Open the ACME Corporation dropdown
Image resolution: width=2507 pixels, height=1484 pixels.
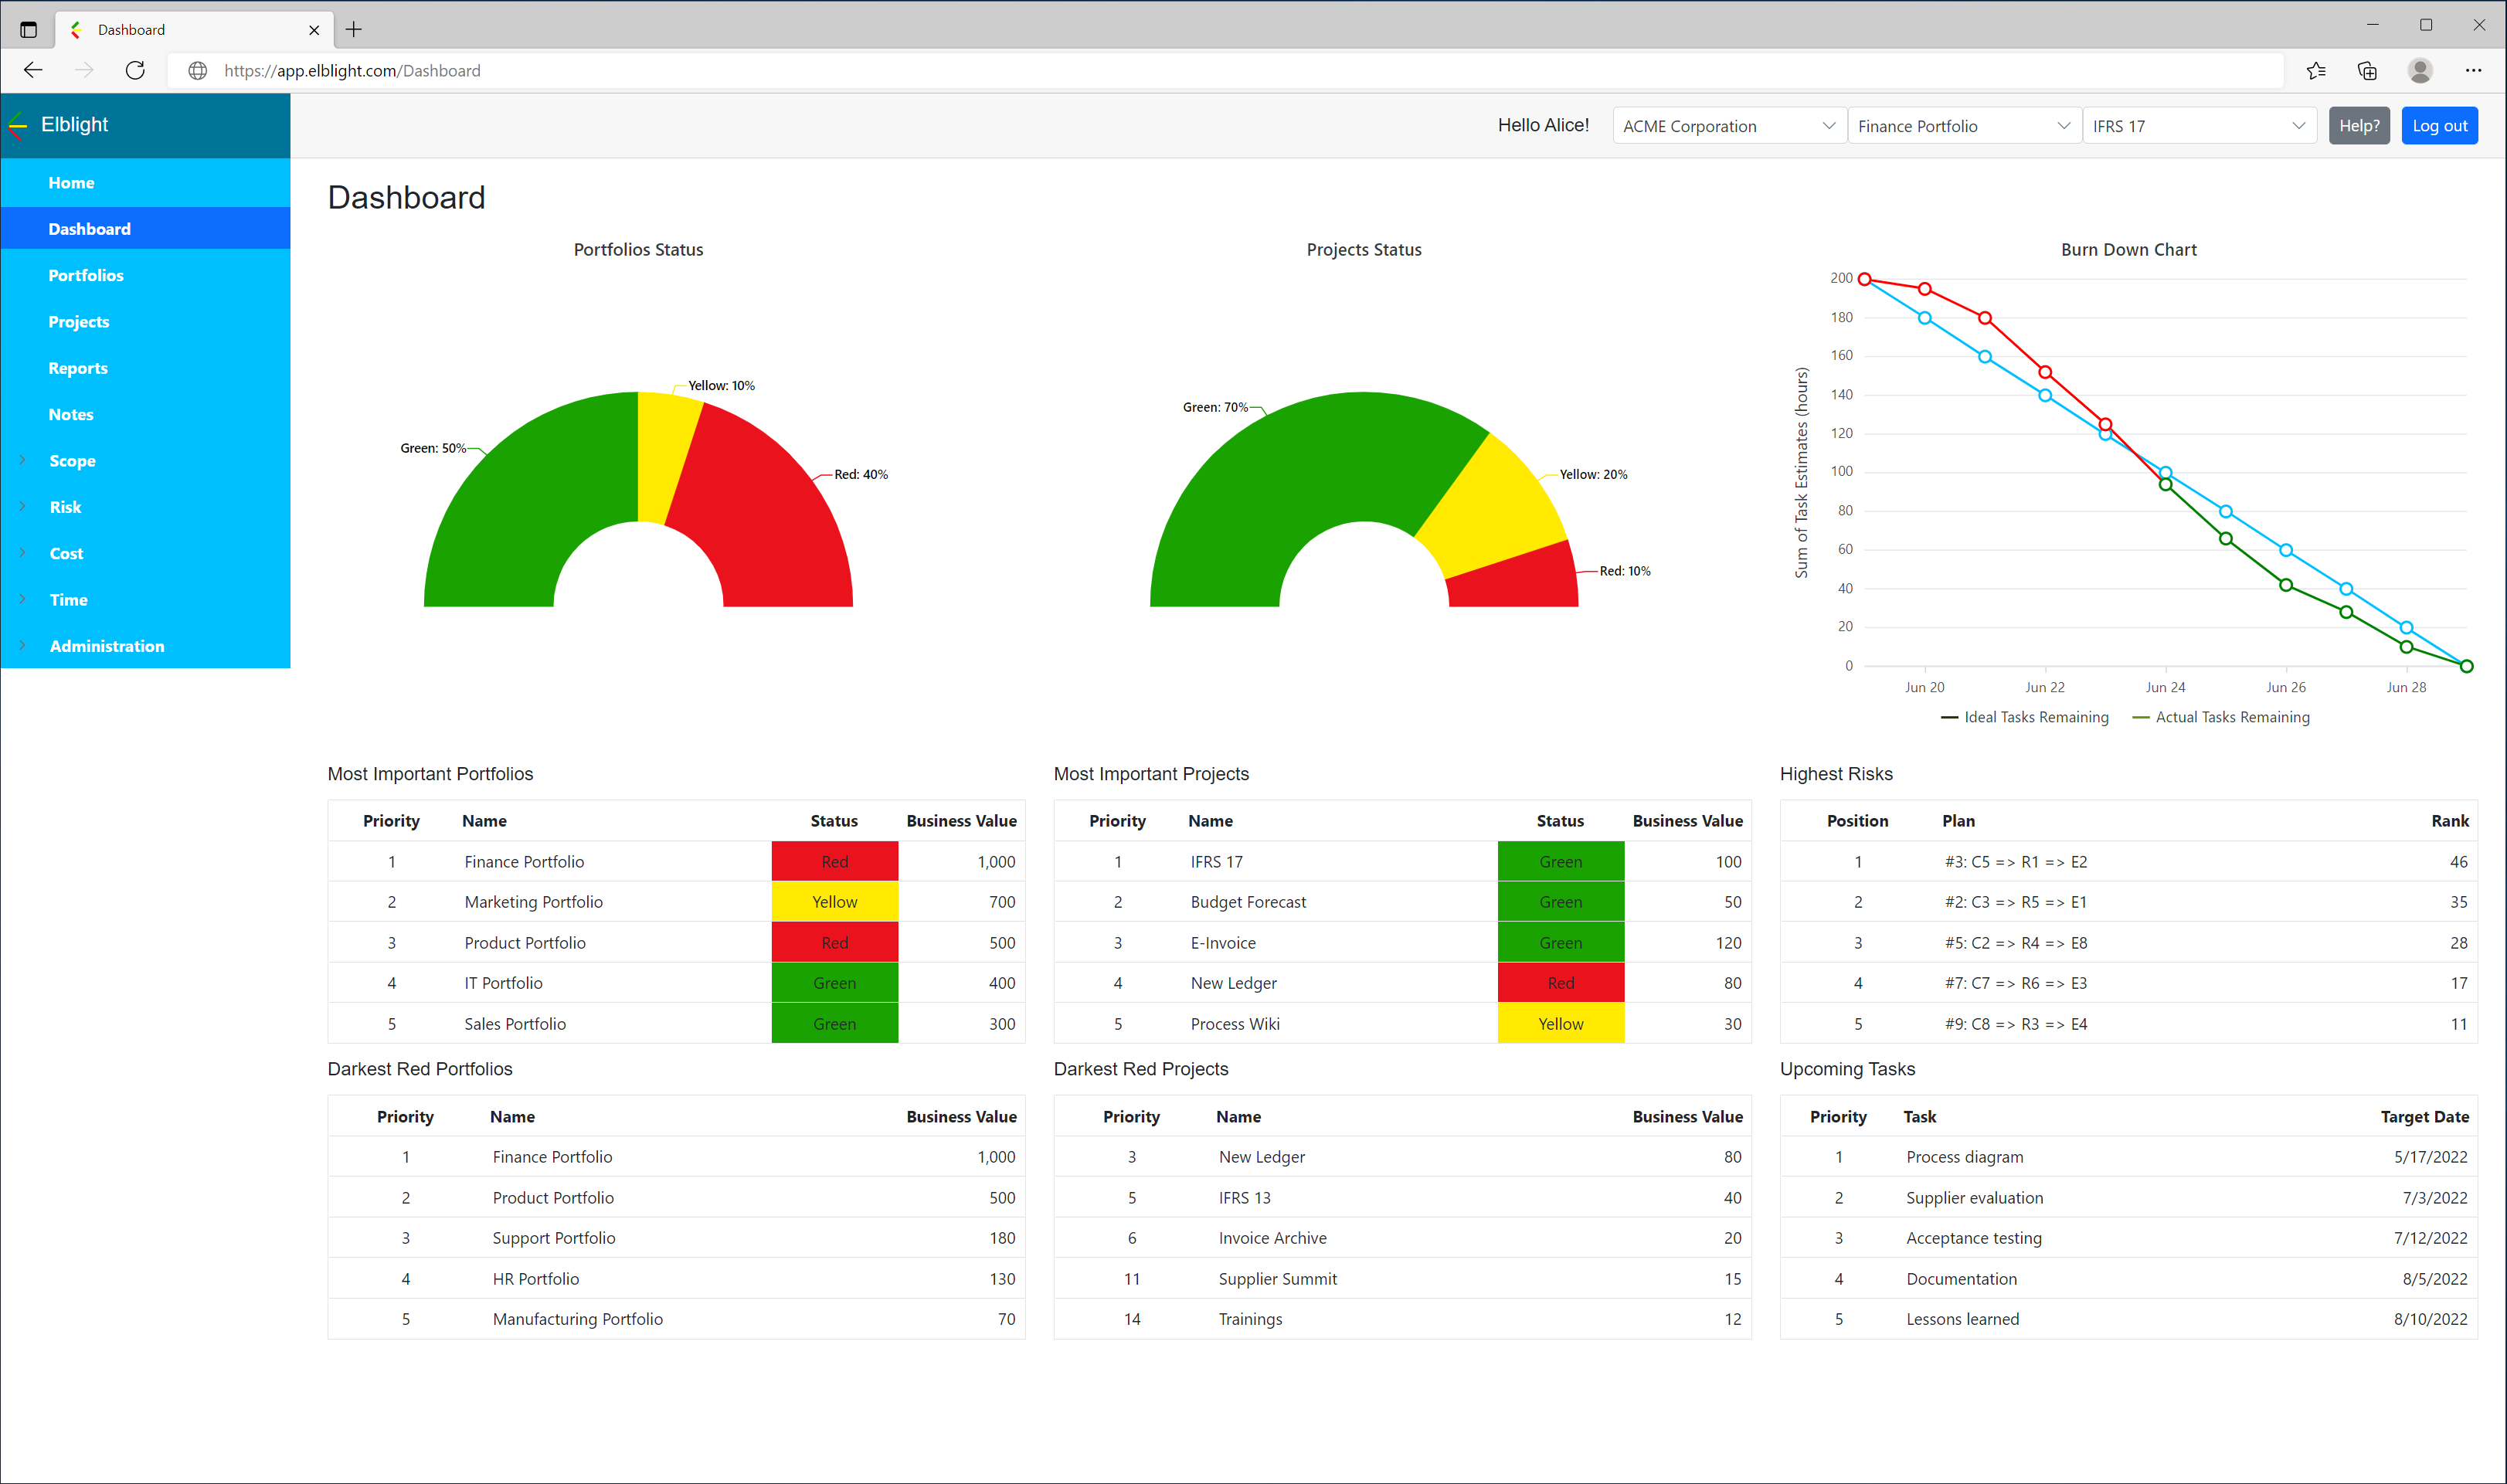tap(1728, 126)
